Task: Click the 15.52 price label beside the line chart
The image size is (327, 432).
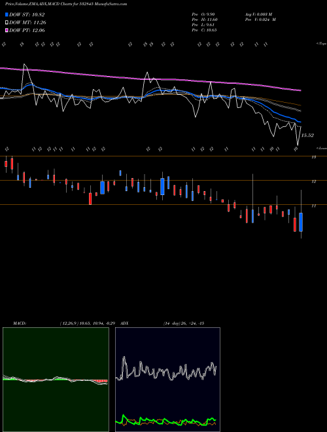Action: (x=307, y=135)
